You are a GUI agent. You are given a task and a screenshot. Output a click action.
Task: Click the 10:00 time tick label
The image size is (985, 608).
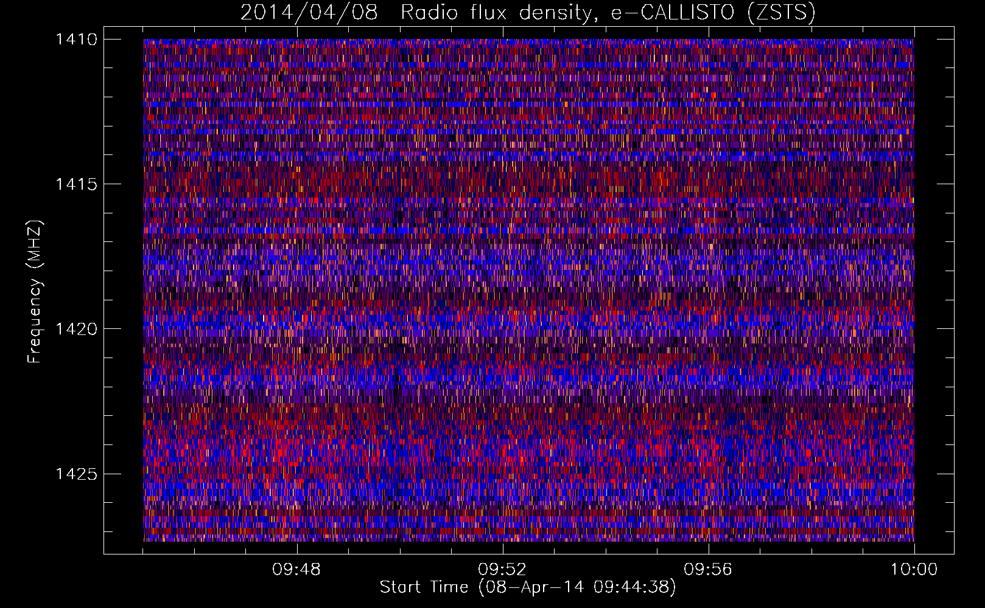914,570
